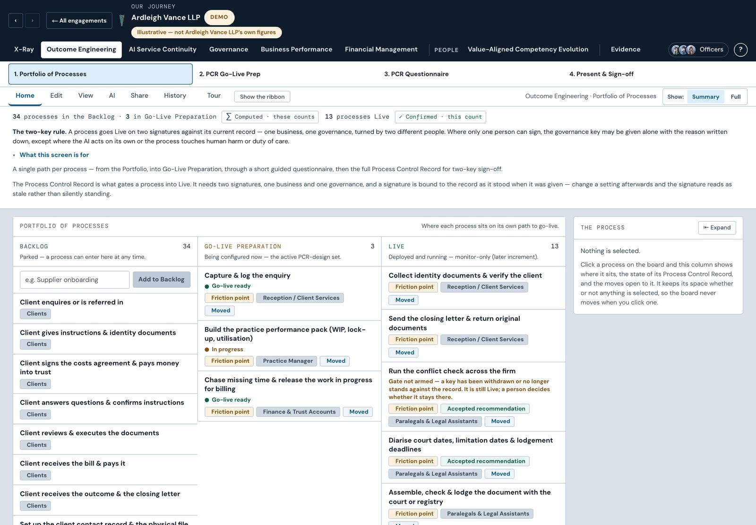This screenshot has height=525, width=756.
Task: Select "Run the conflict check across the firm"
Action: click(473, 397)
